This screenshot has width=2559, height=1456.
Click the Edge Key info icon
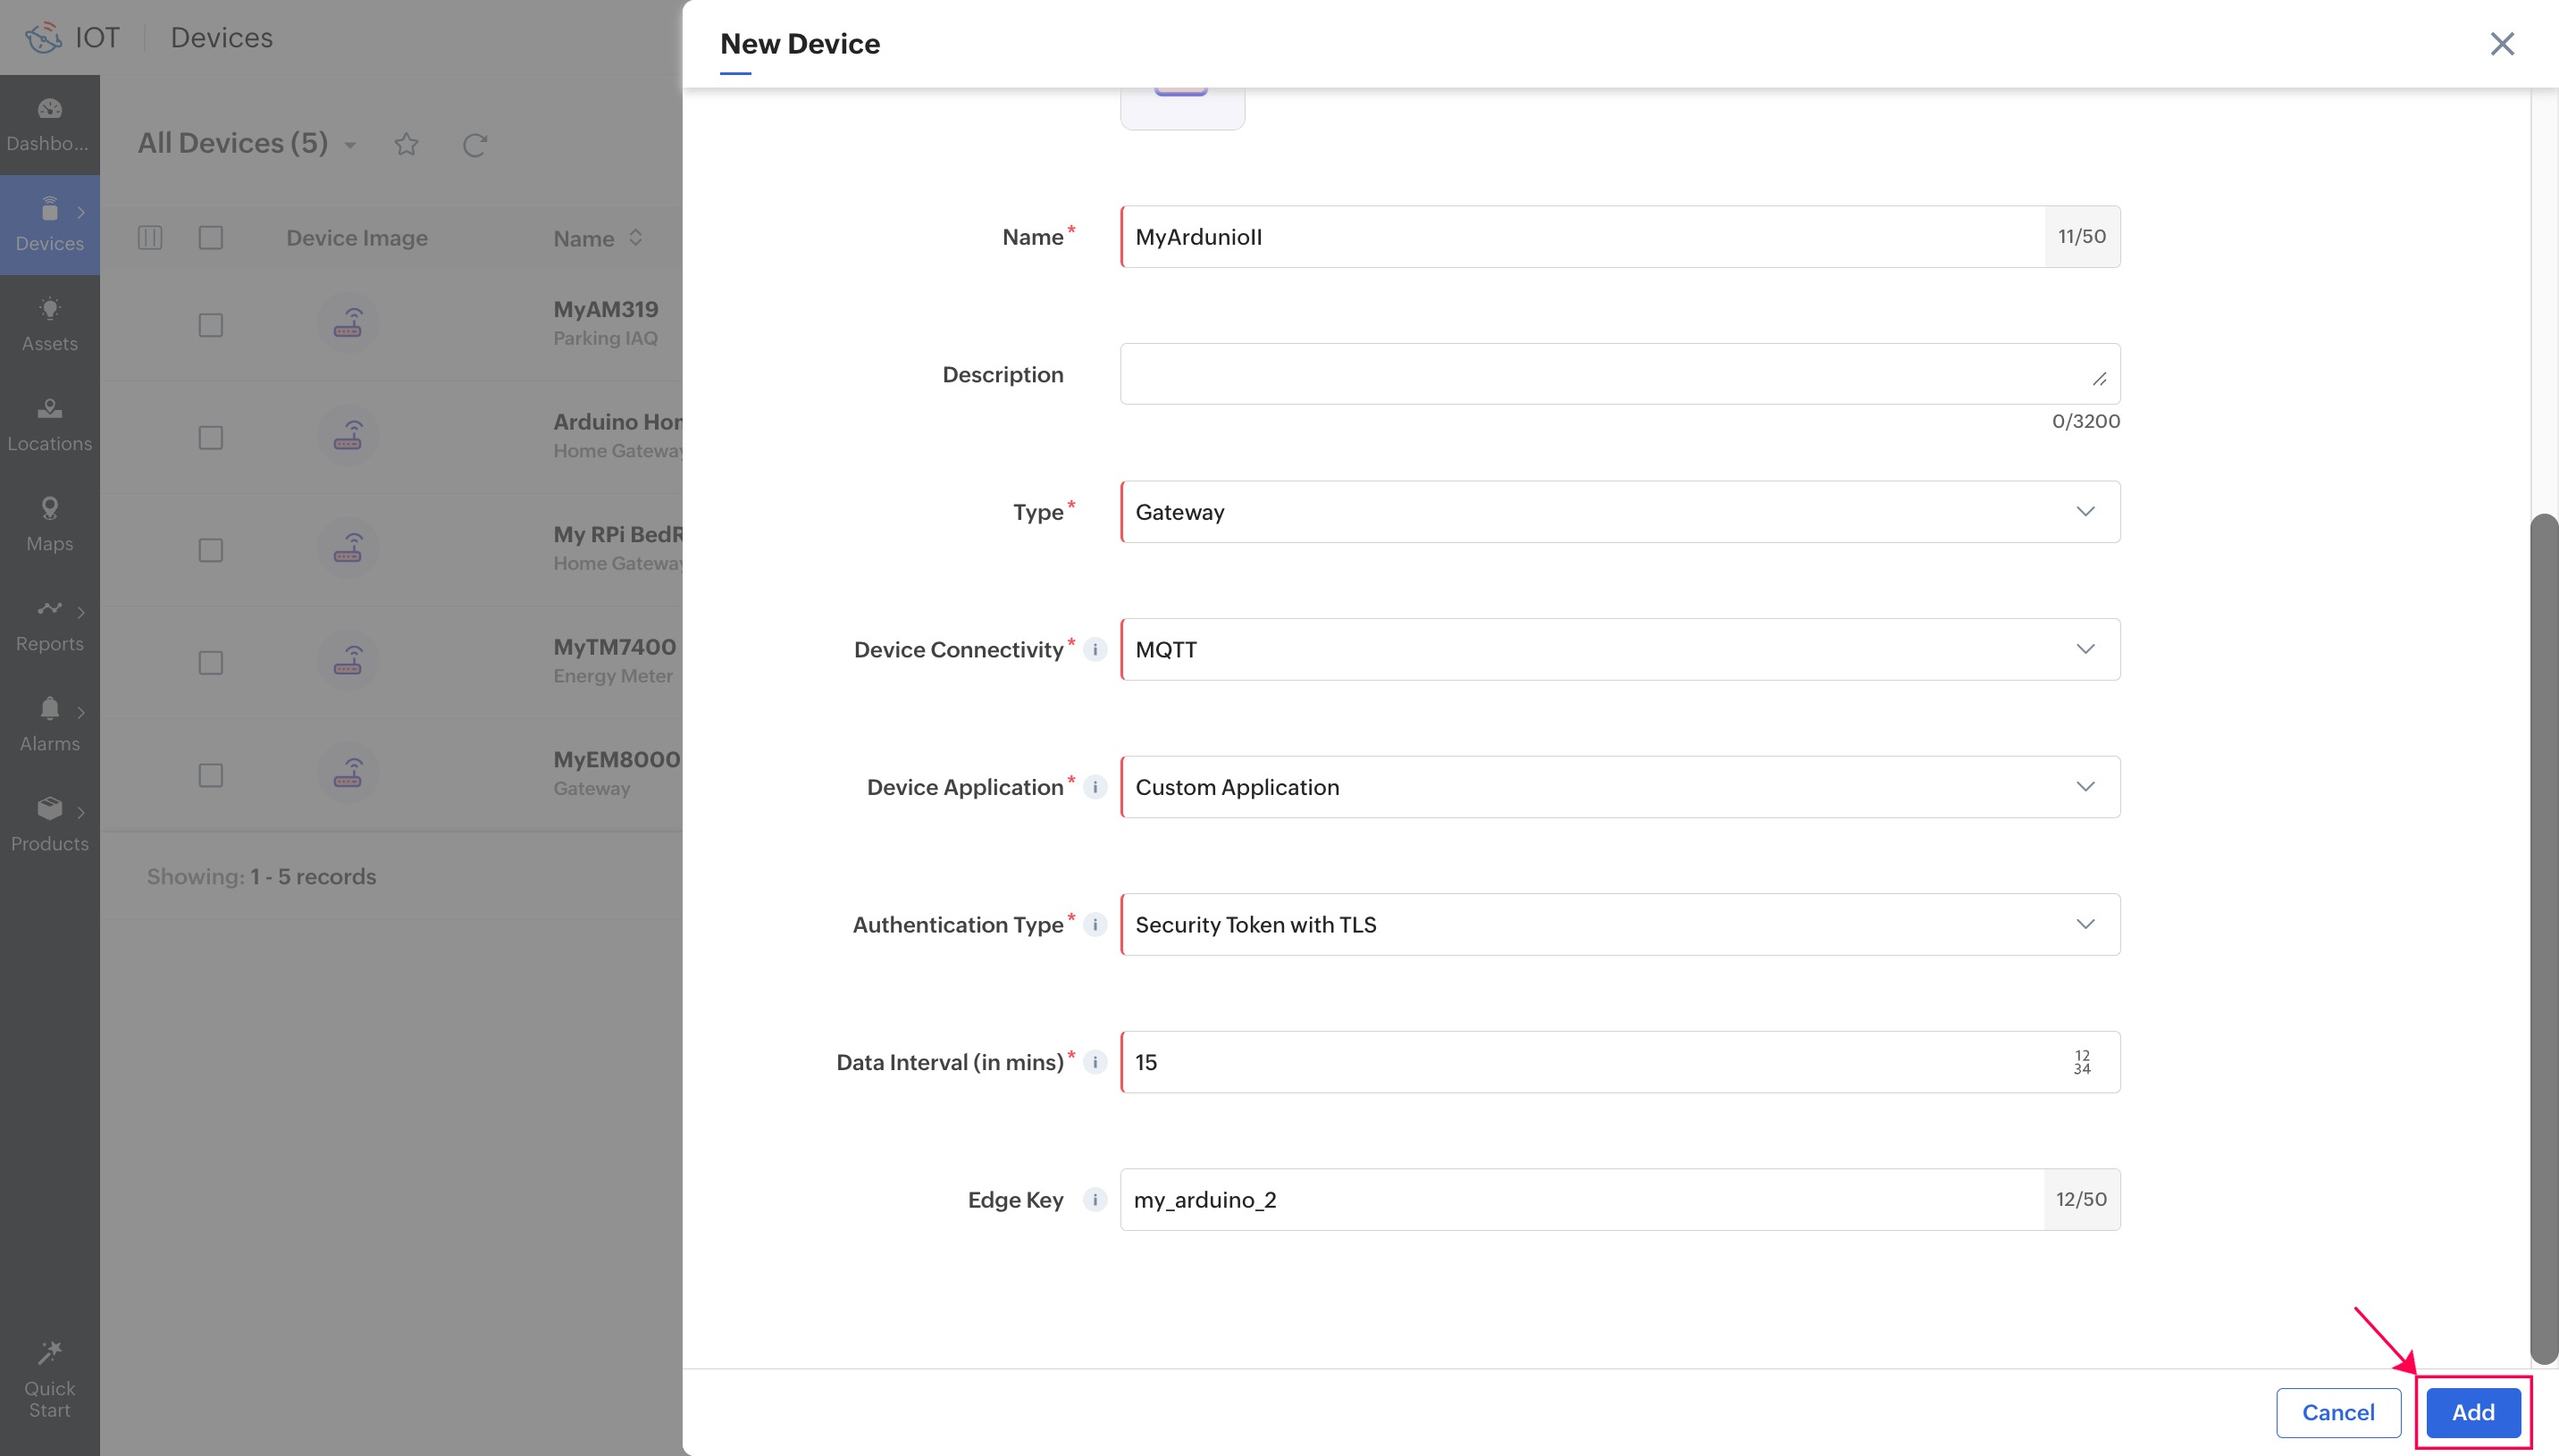point(1095,1199)
